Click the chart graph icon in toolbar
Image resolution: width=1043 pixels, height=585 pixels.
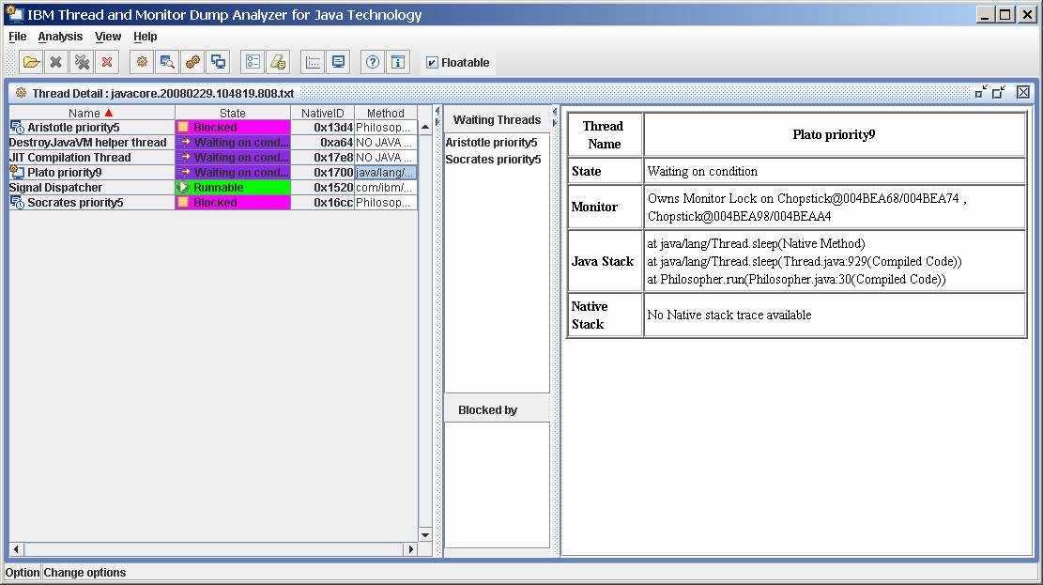click(314, 62)
